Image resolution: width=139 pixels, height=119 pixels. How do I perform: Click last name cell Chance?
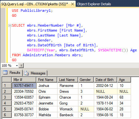tap(68, 97)
